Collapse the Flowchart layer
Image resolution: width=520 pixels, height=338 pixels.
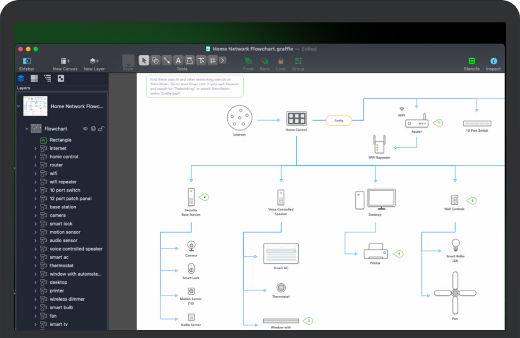point(27,128)
